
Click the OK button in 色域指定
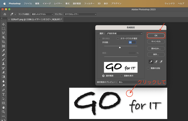[156, 36]
